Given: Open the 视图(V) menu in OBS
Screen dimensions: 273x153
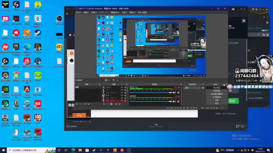Looking at the screenshot, I should 94,13.
